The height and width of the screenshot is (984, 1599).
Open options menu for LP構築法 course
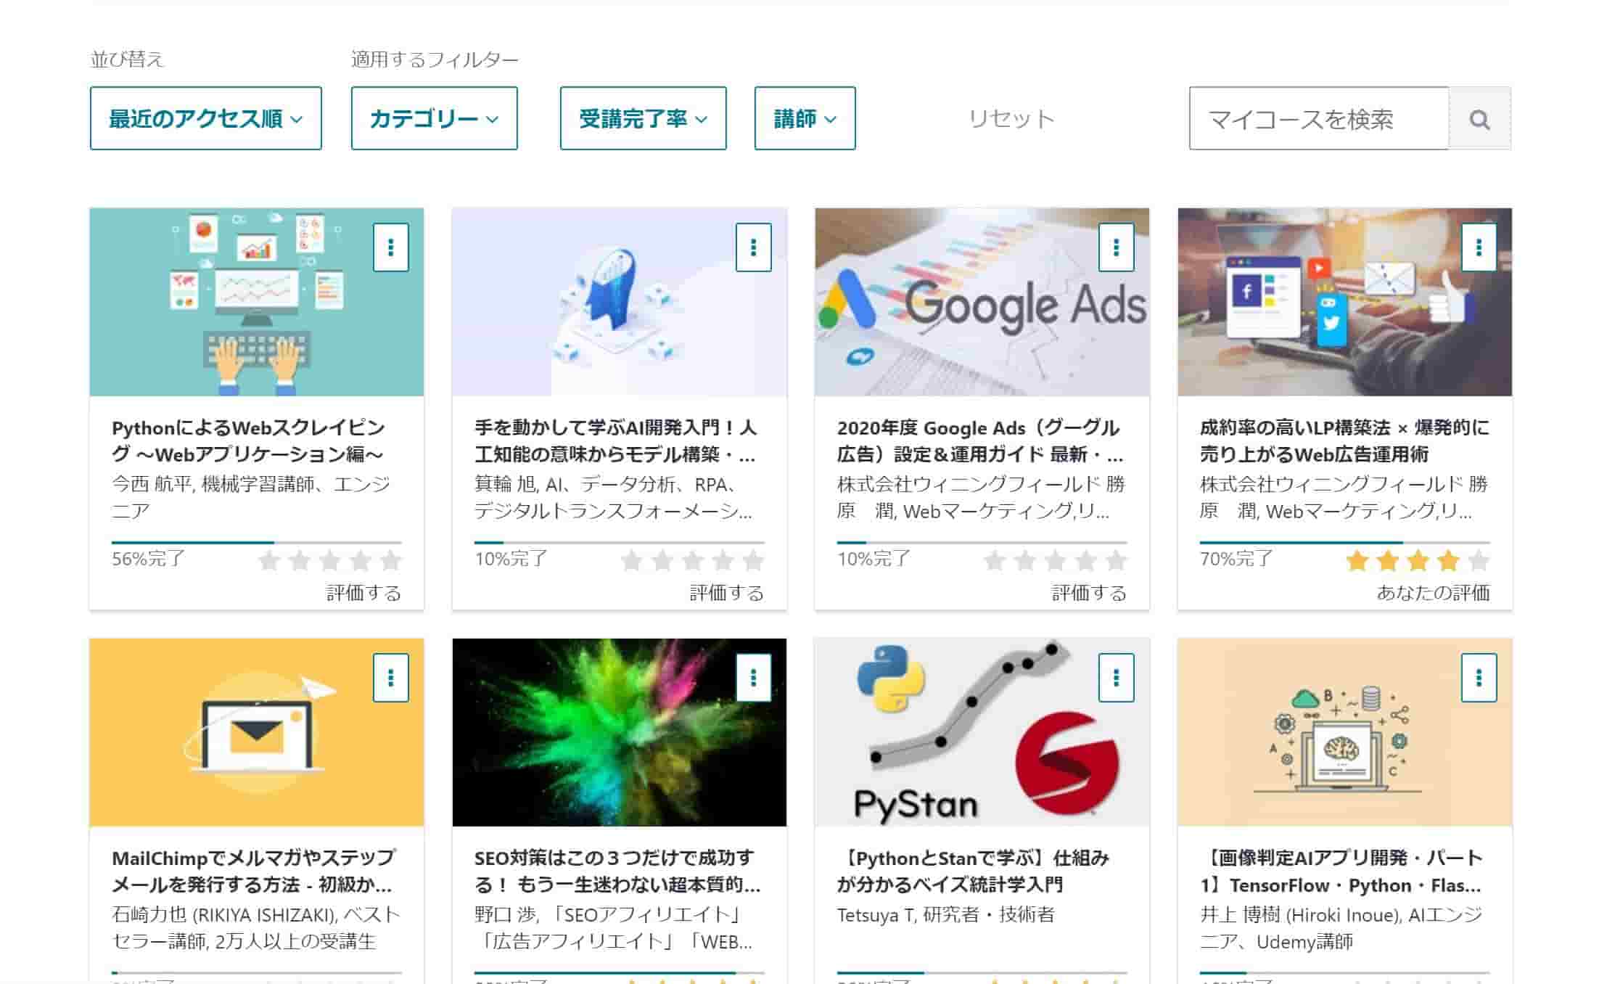(1479, 247)
